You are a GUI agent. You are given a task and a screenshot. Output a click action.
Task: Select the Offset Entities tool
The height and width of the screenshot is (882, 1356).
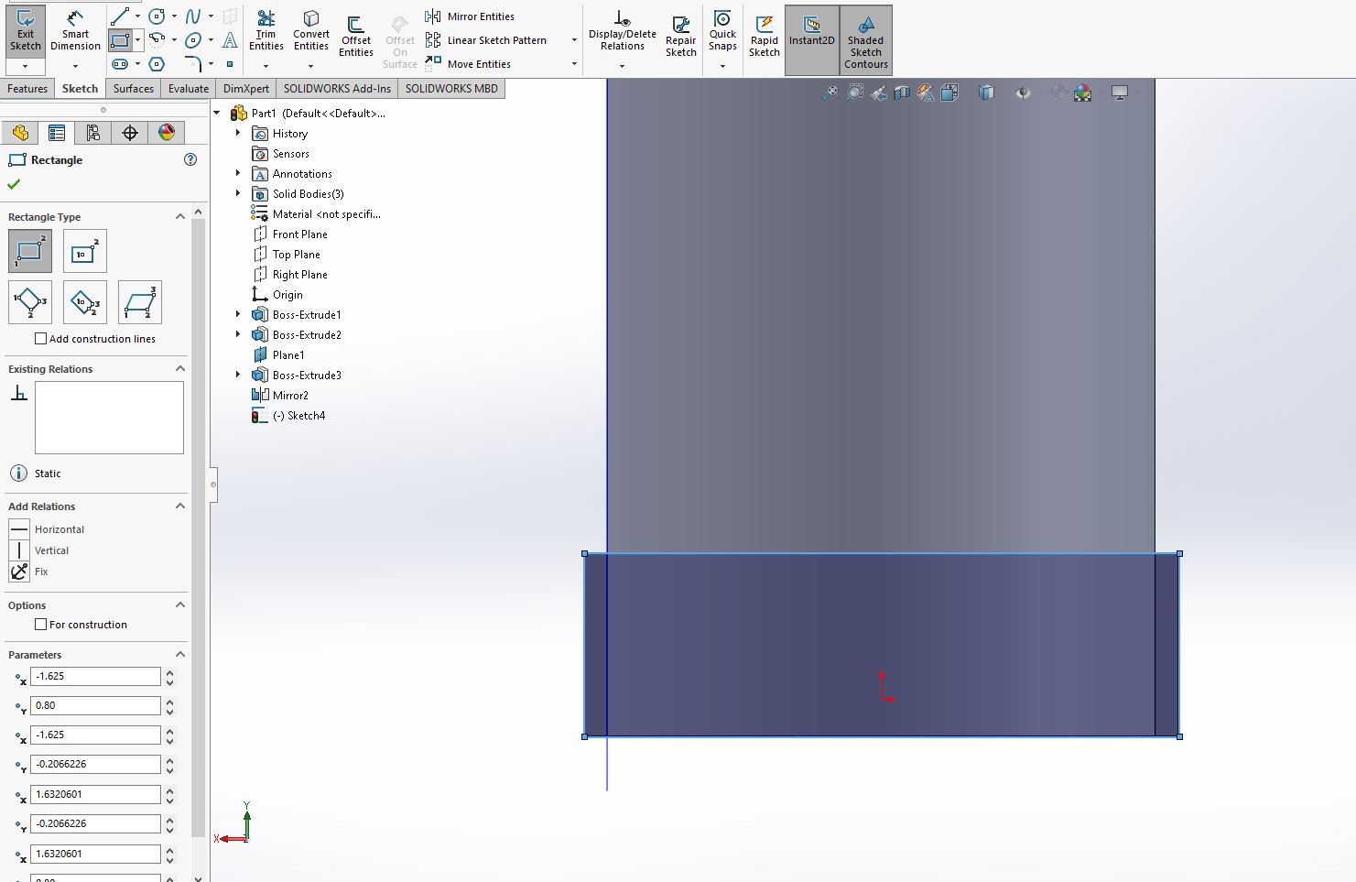point(355,37)
